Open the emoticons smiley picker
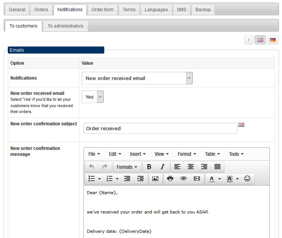The image size is (282, 238). tap(247, 178)
